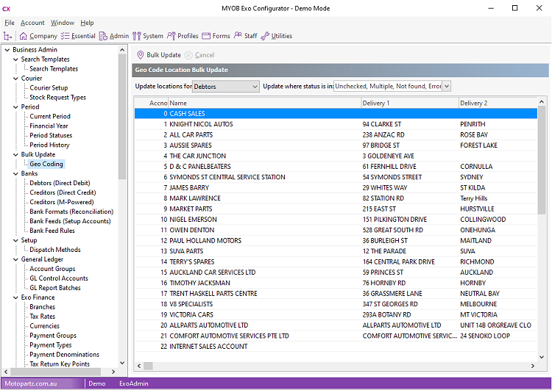Select the KNIGHT NICOL AUTOS row
Screen dimensions: 552x390
(336, 124)
